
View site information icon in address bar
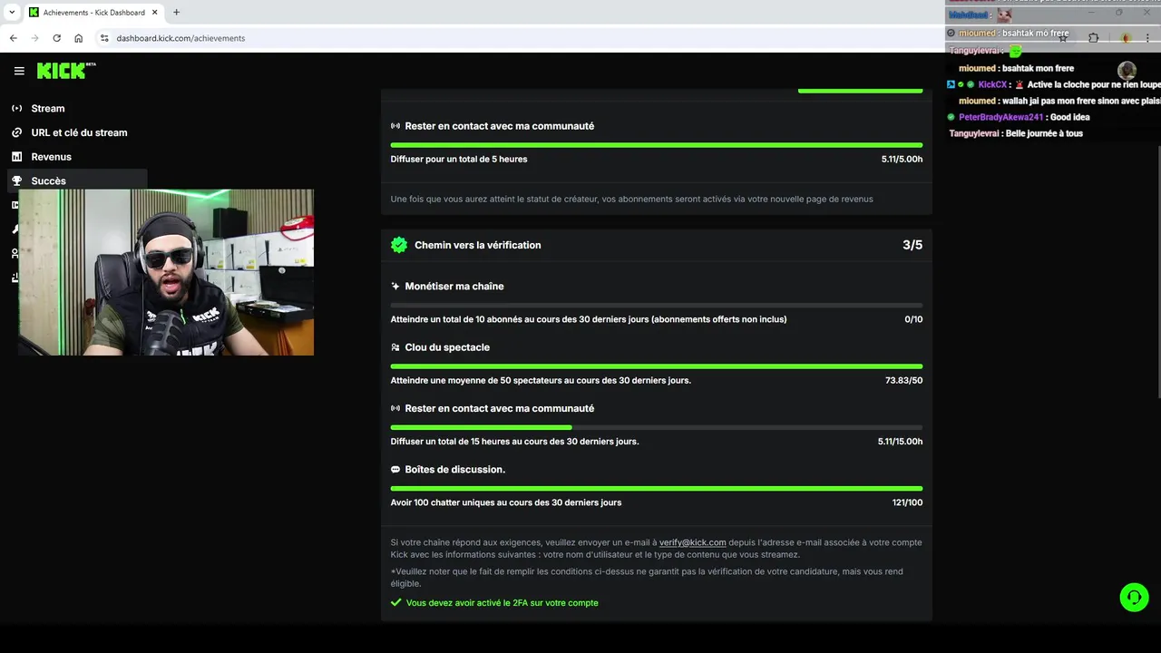tap(104, 38)
